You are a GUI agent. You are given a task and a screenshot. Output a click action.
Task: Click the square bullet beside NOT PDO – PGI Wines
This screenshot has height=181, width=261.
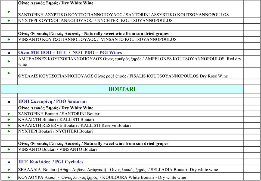click(x=9, y=53)
